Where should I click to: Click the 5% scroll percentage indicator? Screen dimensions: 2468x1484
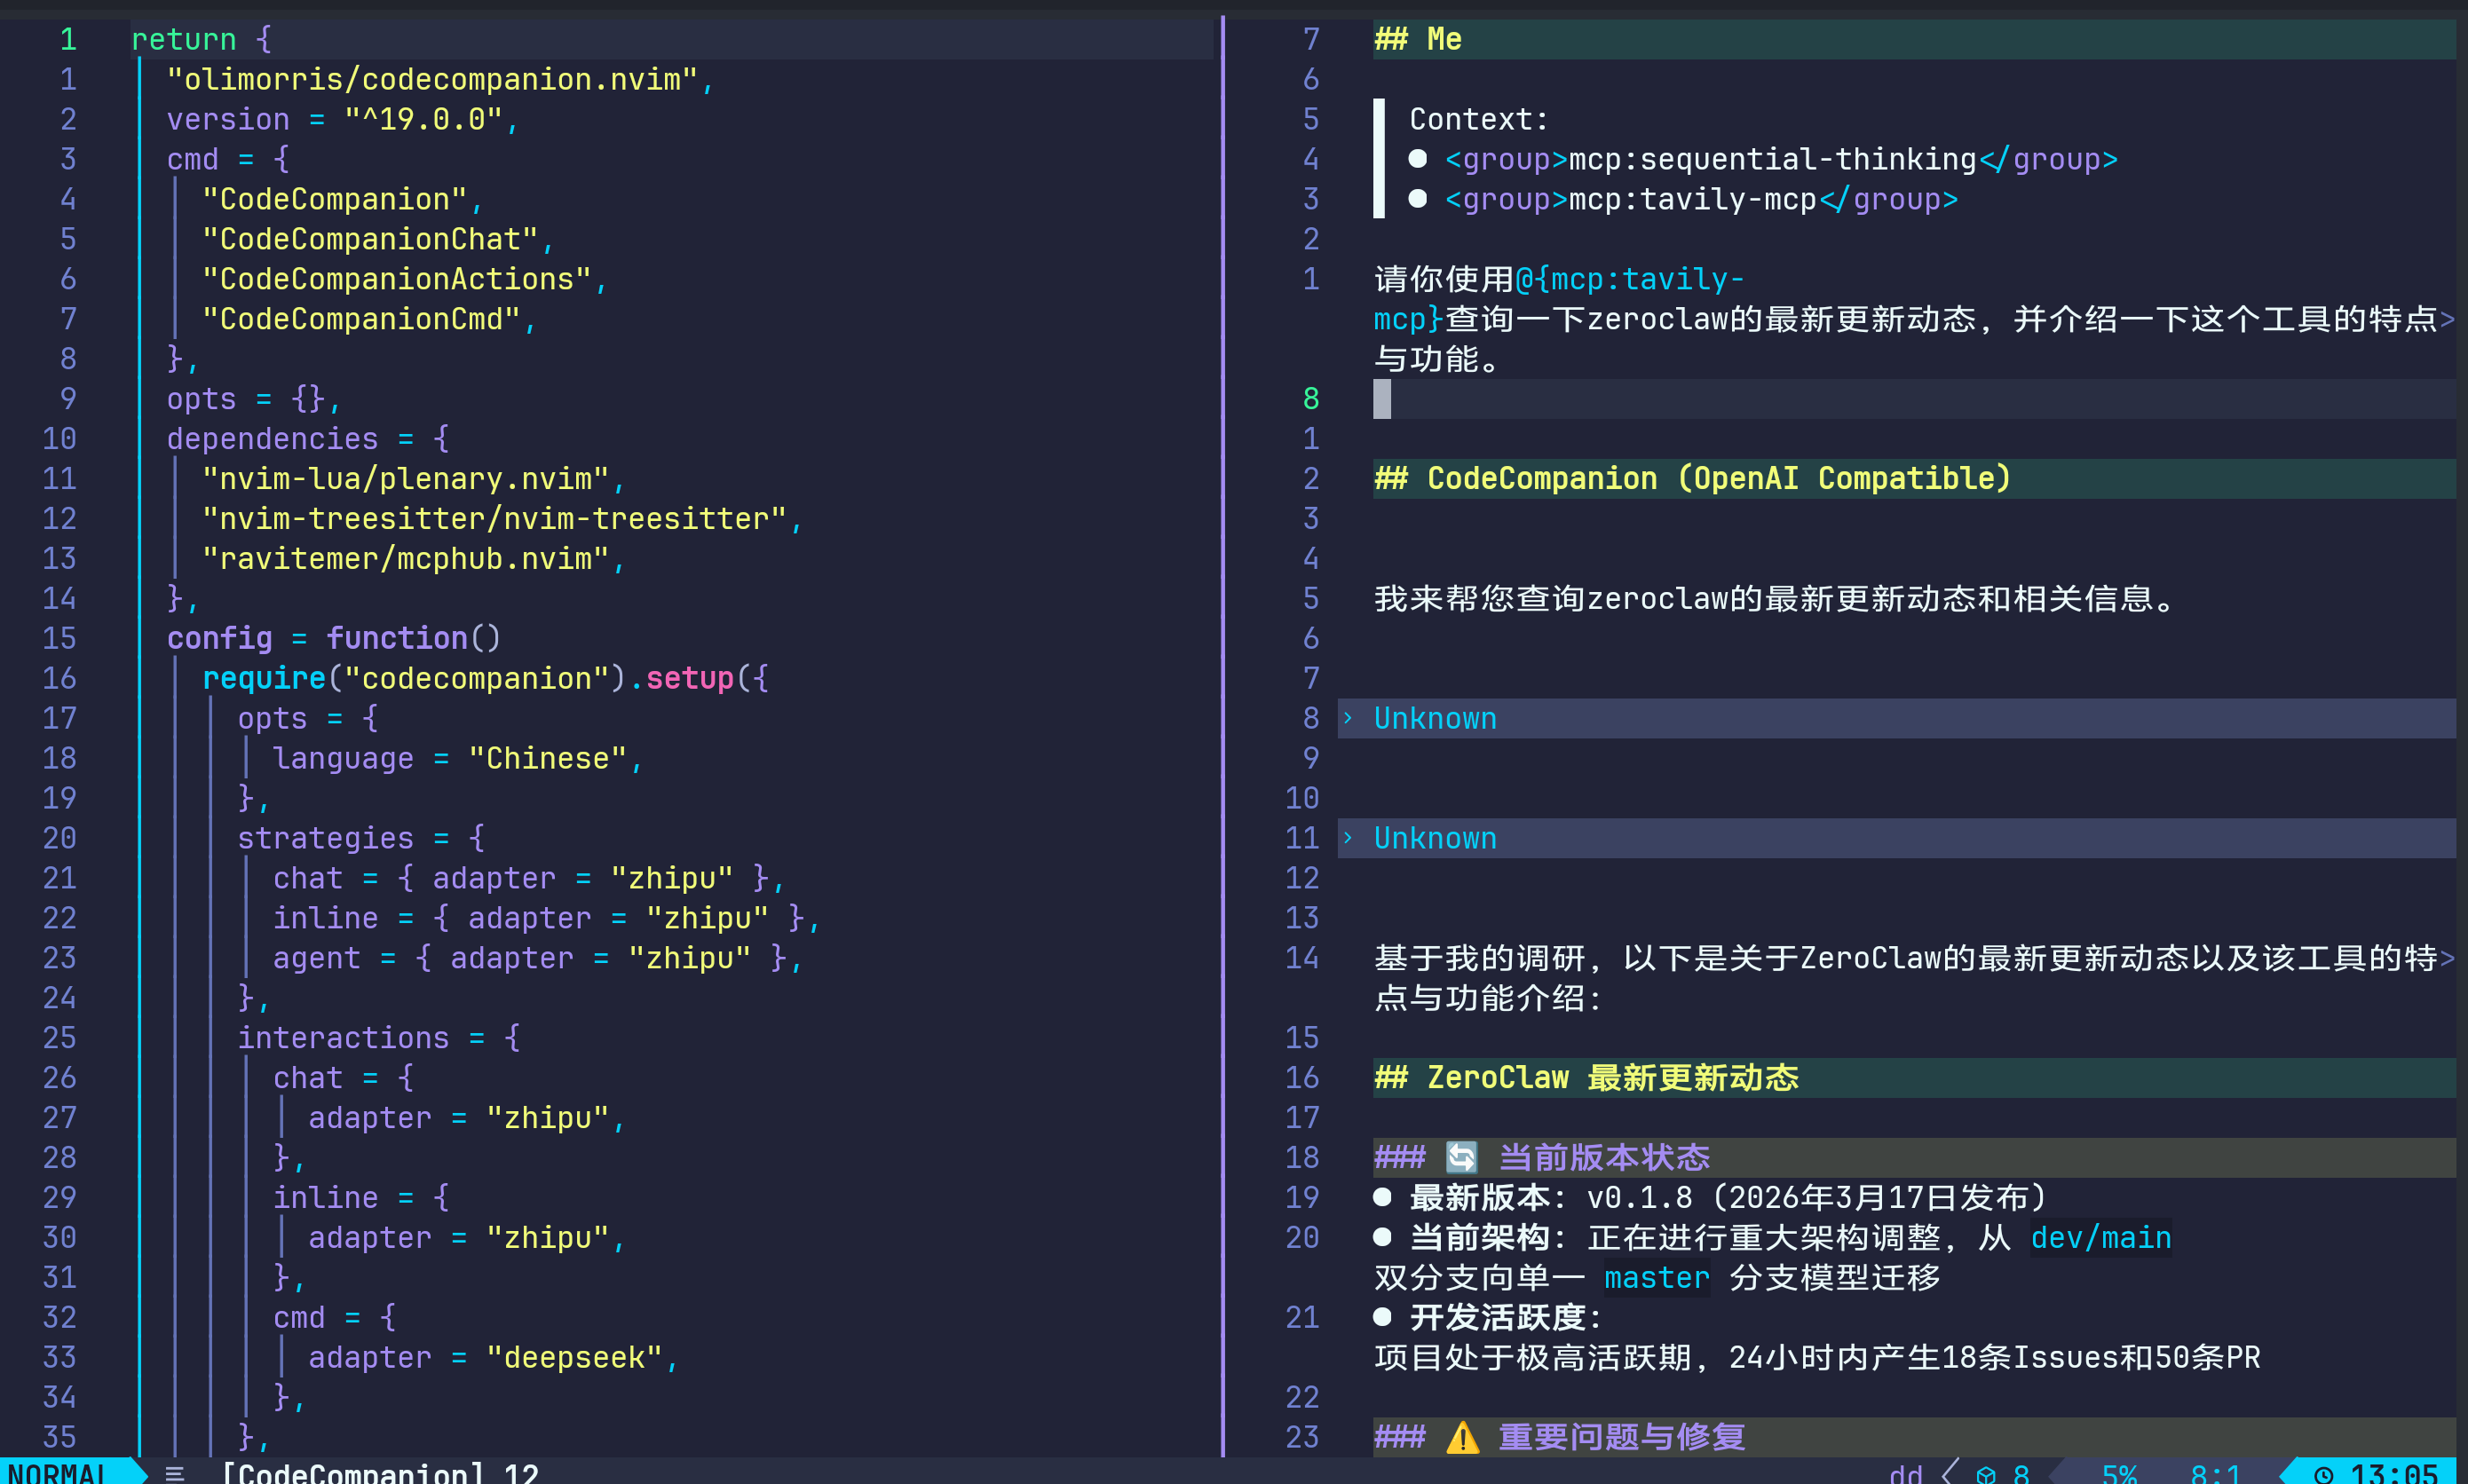click(2118, 1474)
